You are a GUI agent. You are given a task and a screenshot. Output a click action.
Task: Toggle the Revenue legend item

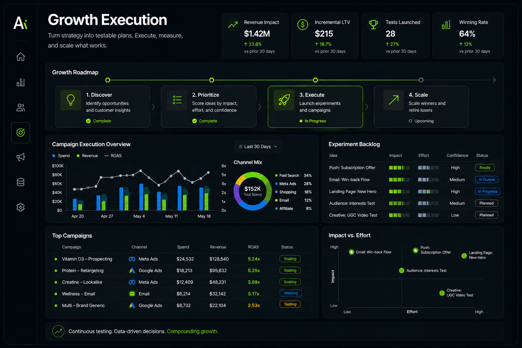[x=87, y=156]
